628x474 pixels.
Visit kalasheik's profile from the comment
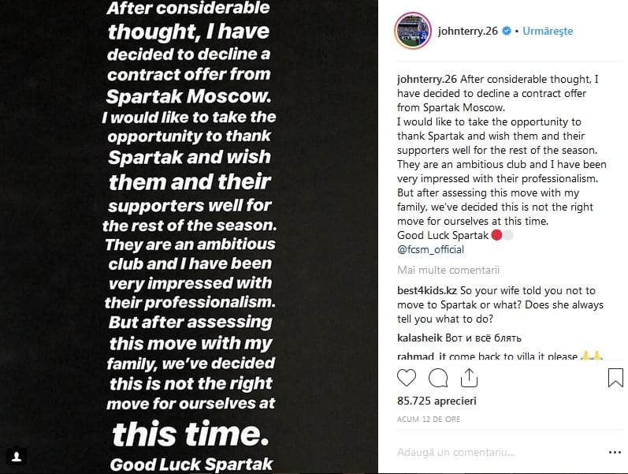421,338
